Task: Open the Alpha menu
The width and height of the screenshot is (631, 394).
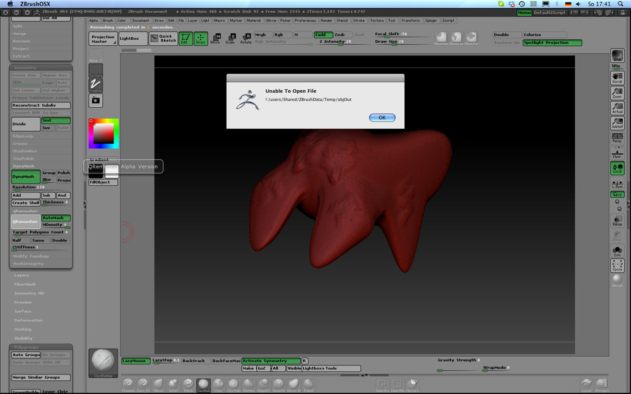Action: [x=93, y=21]
